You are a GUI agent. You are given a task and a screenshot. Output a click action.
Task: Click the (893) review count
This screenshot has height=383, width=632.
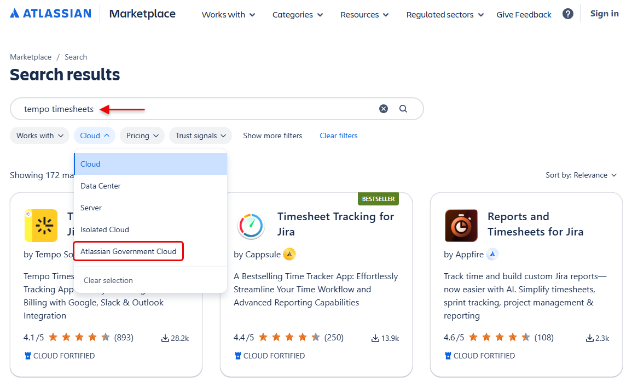coord(124,338)
